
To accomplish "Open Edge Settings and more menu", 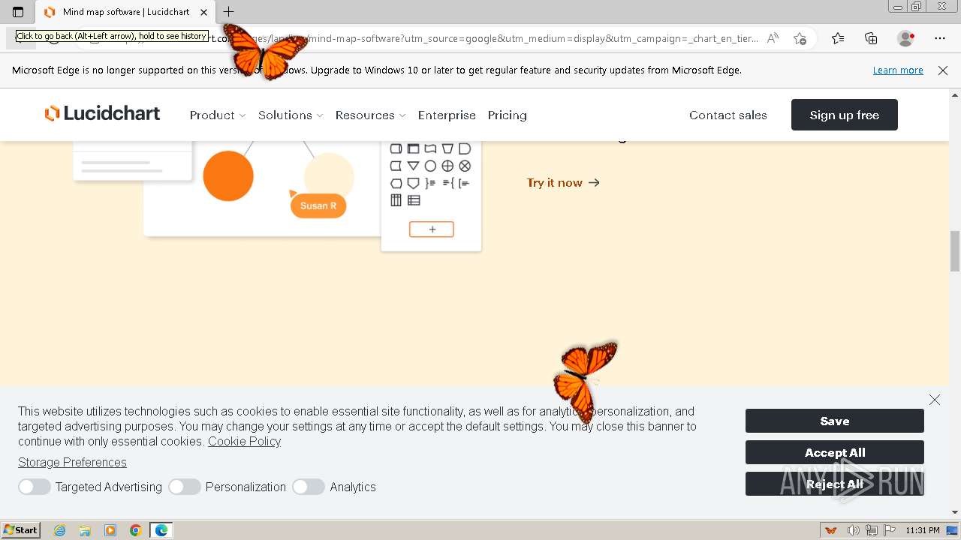I will click(x=940, y=38).
